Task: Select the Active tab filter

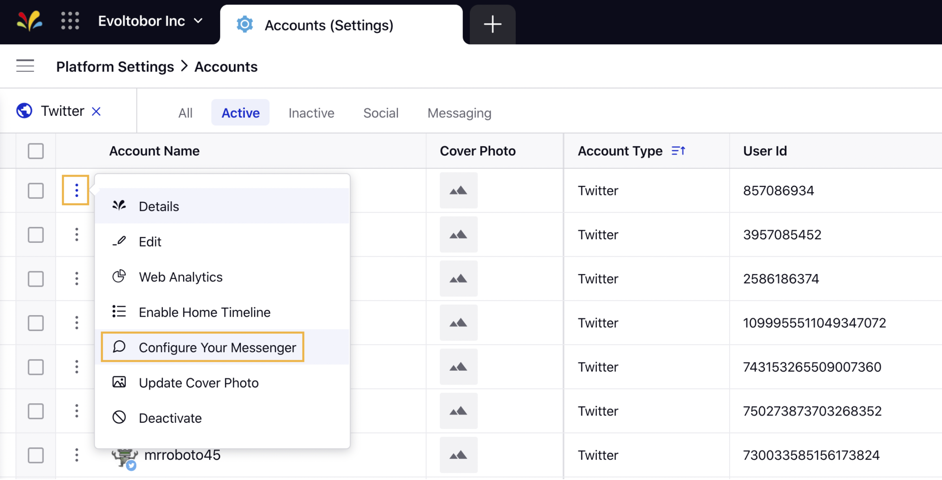Action: click(x=240, y=112)
